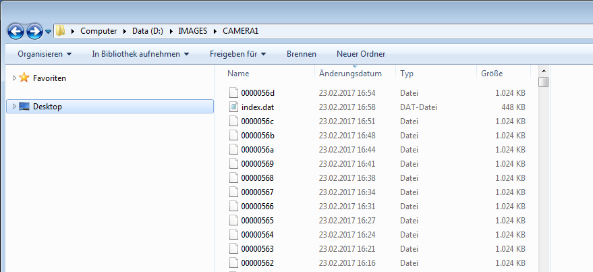Select file name 00000563
This screenshot has width=593, height=272.
click(x=258, y=249)
